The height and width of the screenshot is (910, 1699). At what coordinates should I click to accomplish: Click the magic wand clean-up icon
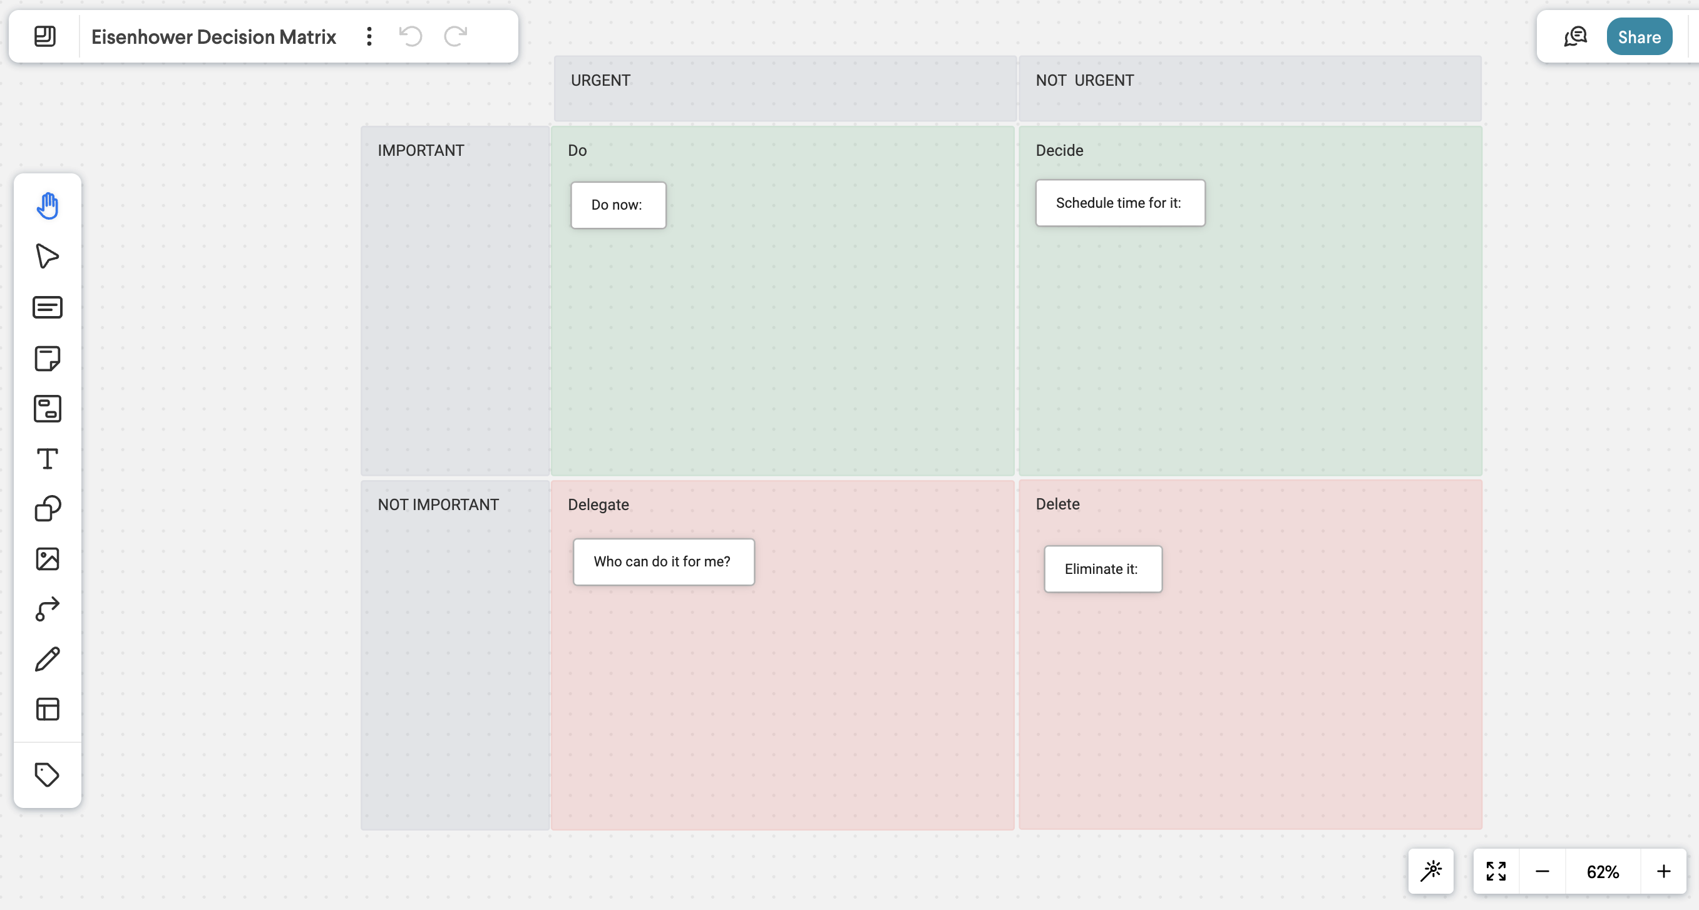[1431, 872]
